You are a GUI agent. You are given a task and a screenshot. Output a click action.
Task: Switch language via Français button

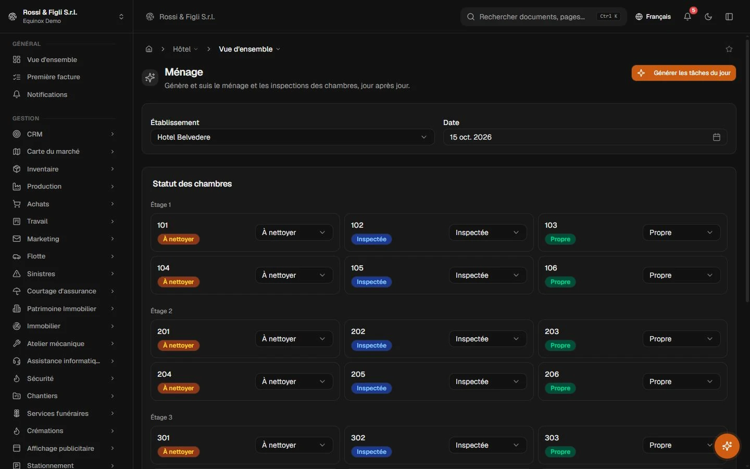[653, 17]
